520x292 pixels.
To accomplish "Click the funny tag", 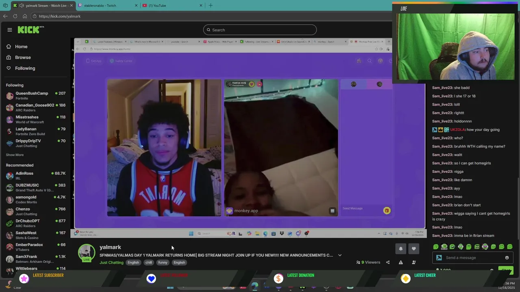I will point(162,262).
